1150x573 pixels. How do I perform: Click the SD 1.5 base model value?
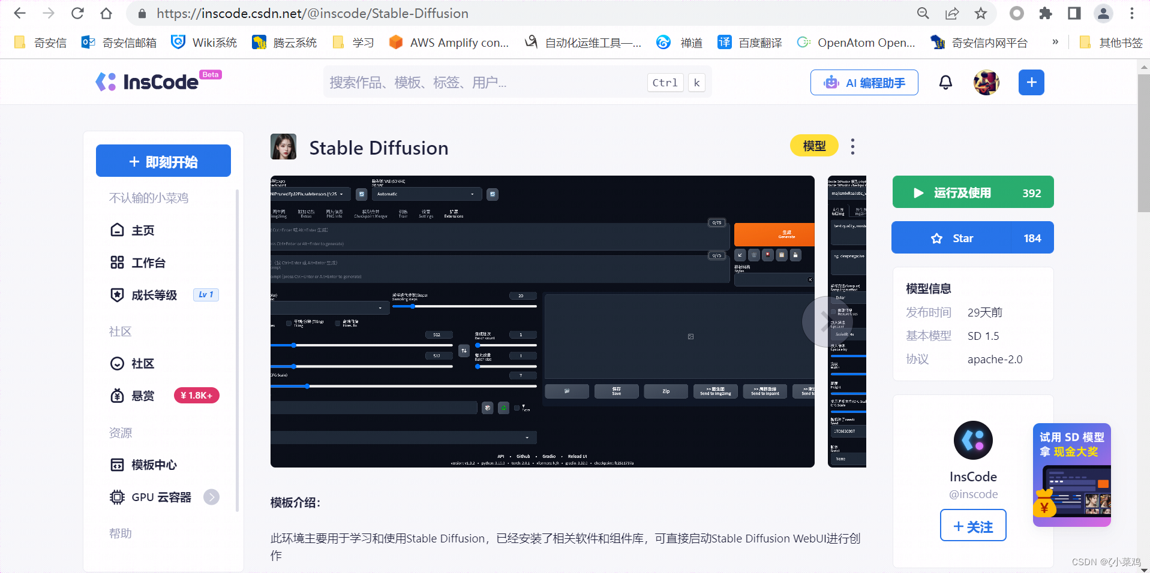983,336
